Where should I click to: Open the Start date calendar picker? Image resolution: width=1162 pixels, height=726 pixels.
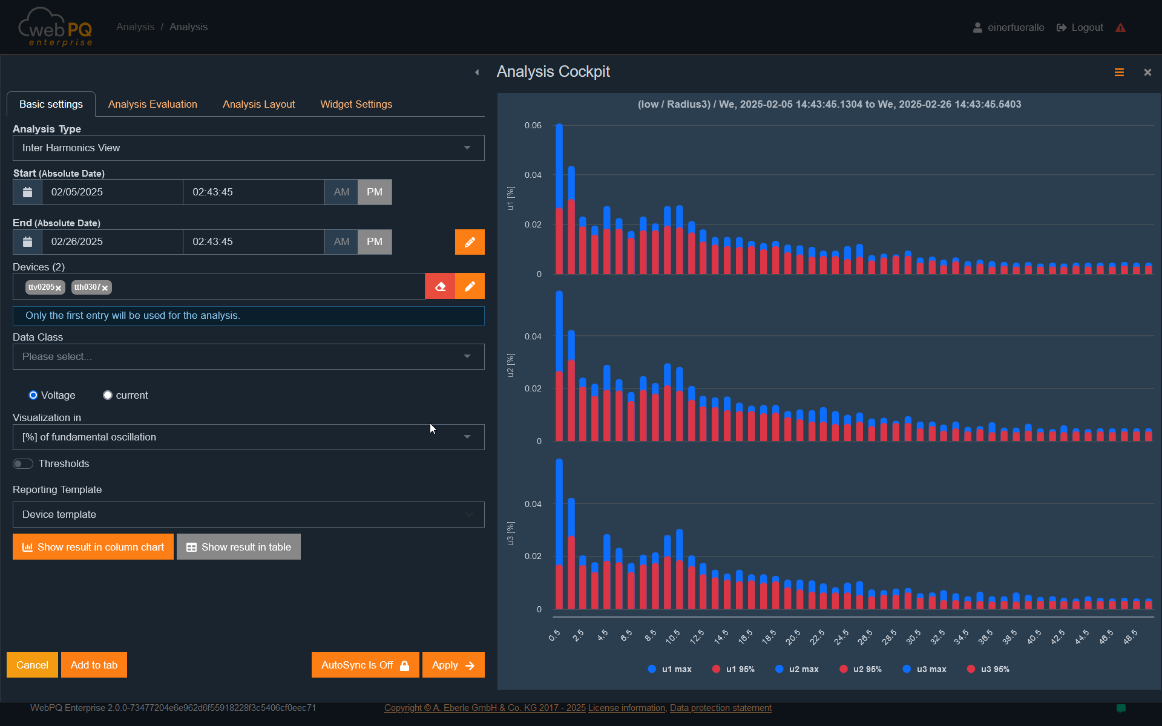pyautogui.click(x=27, y=192)
